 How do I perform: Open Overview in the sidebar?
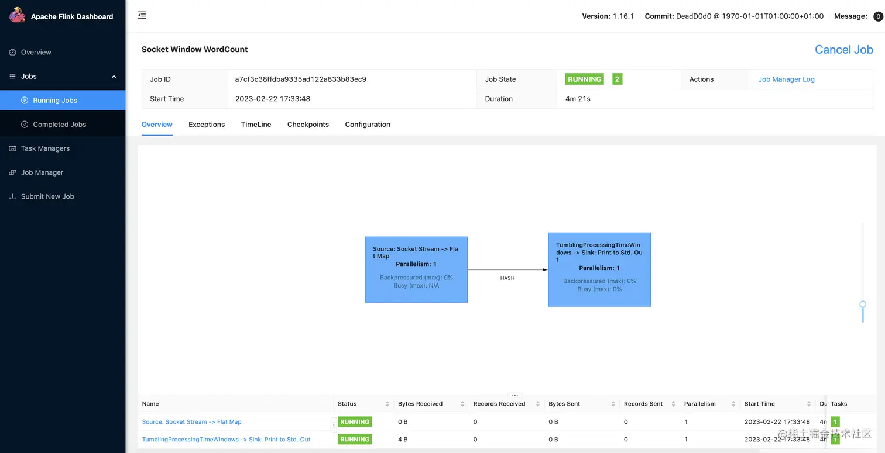point(63,52)
